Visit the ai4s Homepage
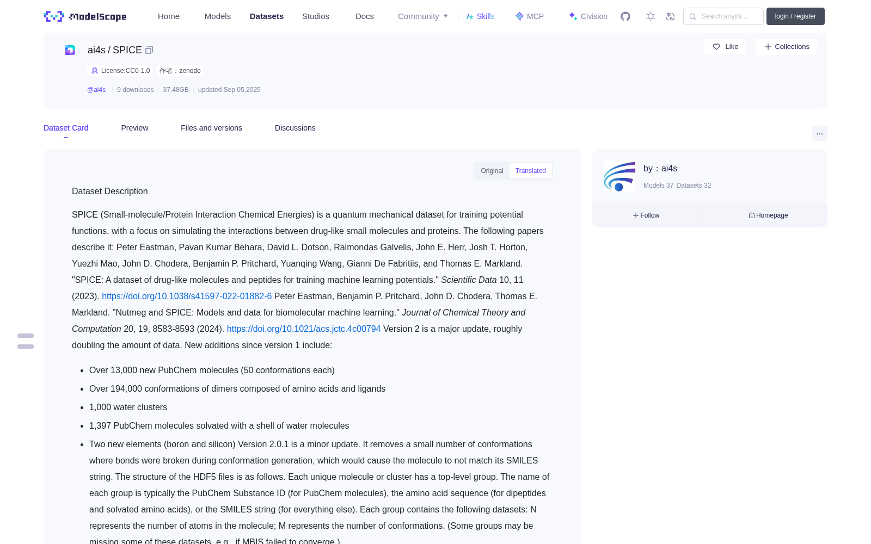 (x=768, y=215)
